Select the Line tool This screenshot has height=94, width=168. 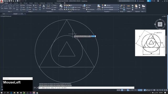click(x=2, y=7)
